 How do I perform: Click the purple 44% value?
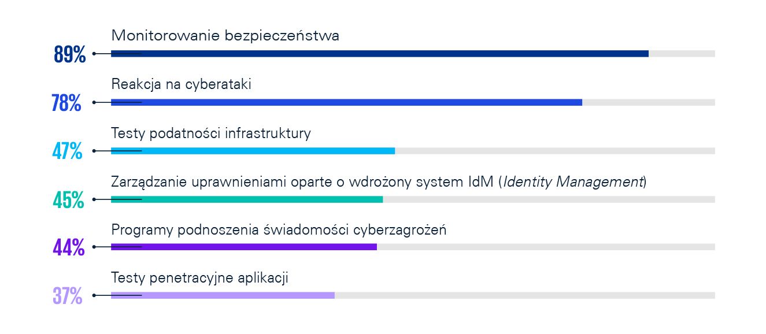coord(68,248)
